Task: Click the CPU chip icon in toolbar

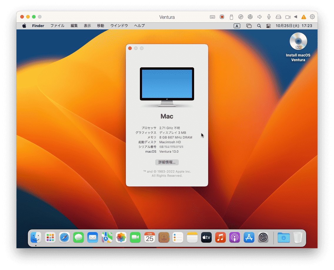Action: click(222, 17)
